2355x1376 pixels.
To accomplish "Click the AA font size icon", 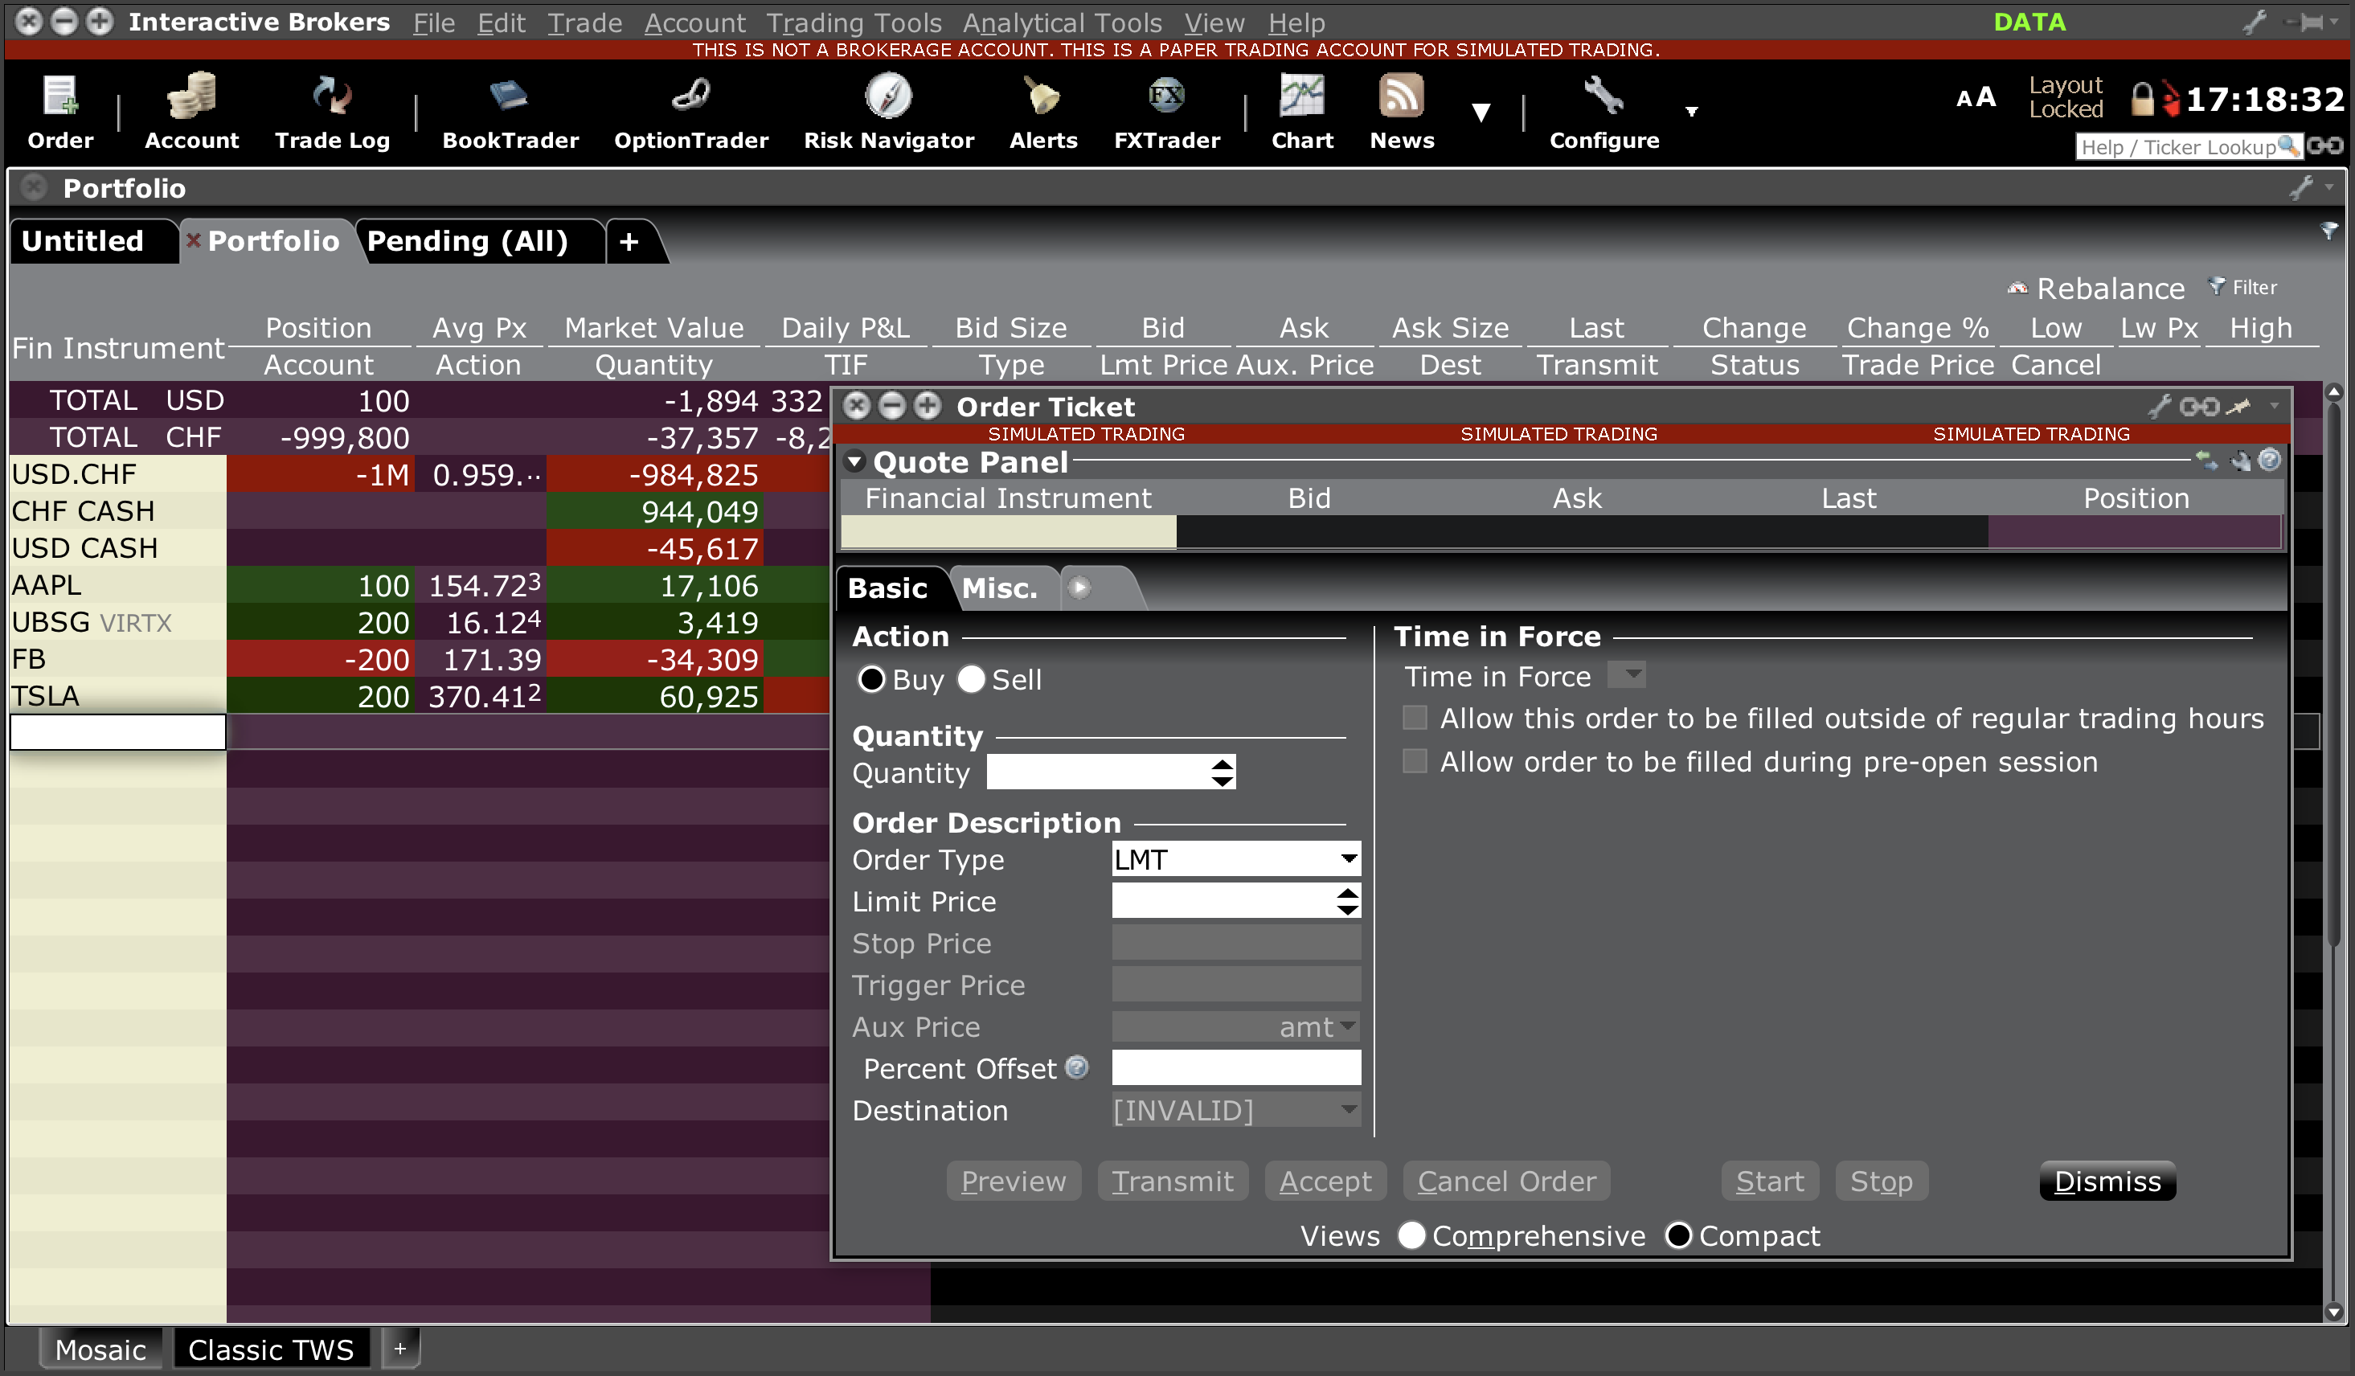I will [x=1976, y=97].
